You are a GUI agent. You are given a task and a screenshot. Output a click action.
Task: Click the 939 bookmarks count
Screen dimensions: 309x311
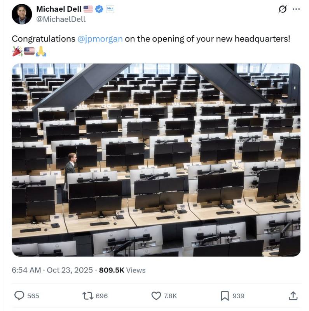coord(238,296)
